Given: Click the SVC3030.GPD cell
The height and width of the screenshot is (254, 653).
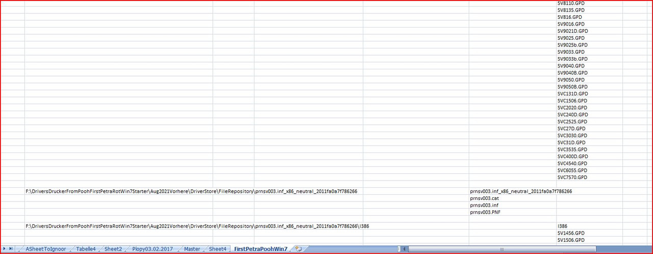Looking at the screenshot, I should point(589,136).
